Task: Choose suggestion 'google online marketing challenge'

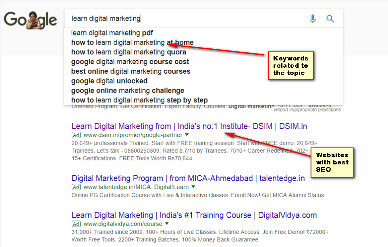Action: (x=128, y=91)
